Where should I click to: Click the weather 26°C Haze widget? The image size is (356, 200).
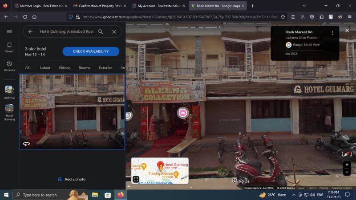(272, 195)
